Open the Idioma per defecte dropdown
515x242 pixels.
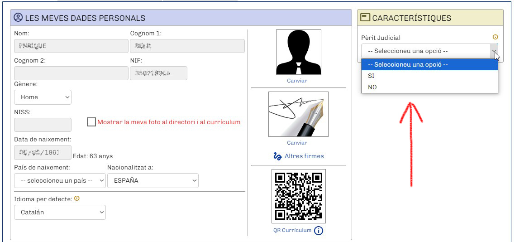click(60, 212)
